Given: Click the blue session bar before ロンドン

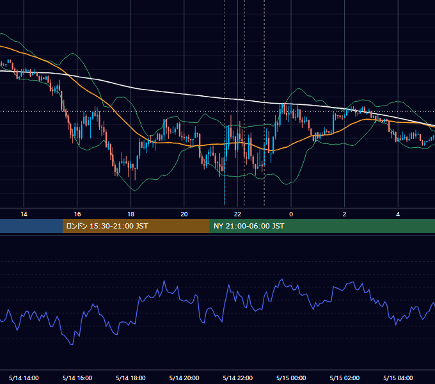Looking at the screenshot, I should click(x=31, y=226).
